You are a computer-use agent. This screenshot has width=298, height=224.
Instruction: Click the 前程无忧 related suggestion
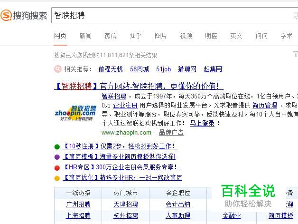click(x=111, y=69)
